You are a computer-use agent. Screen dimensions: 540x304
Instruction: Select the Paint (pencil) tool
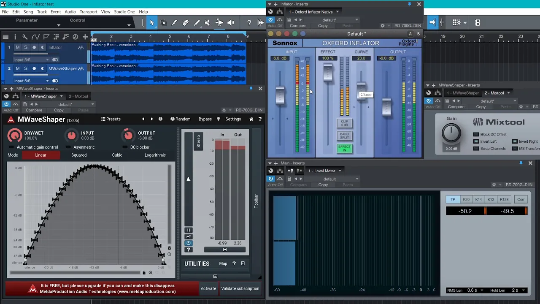tap(197, 23)
